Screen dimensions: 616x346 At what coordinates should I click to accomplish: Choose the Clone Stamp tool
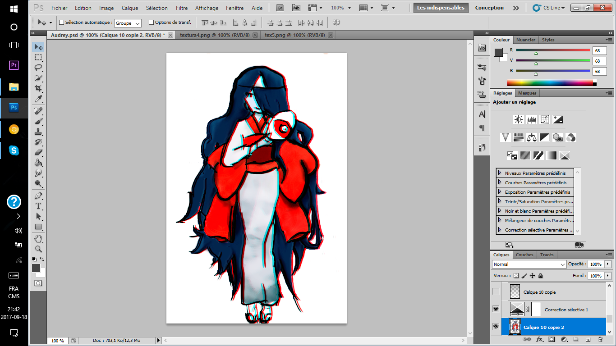click(x=38, y=132)
